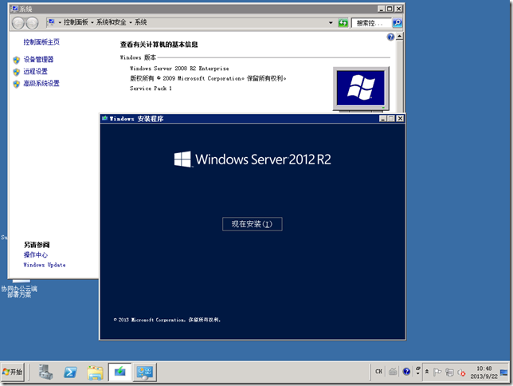Click the volume tray icon with red mark
Screen dimensions: 513x386
462,372
